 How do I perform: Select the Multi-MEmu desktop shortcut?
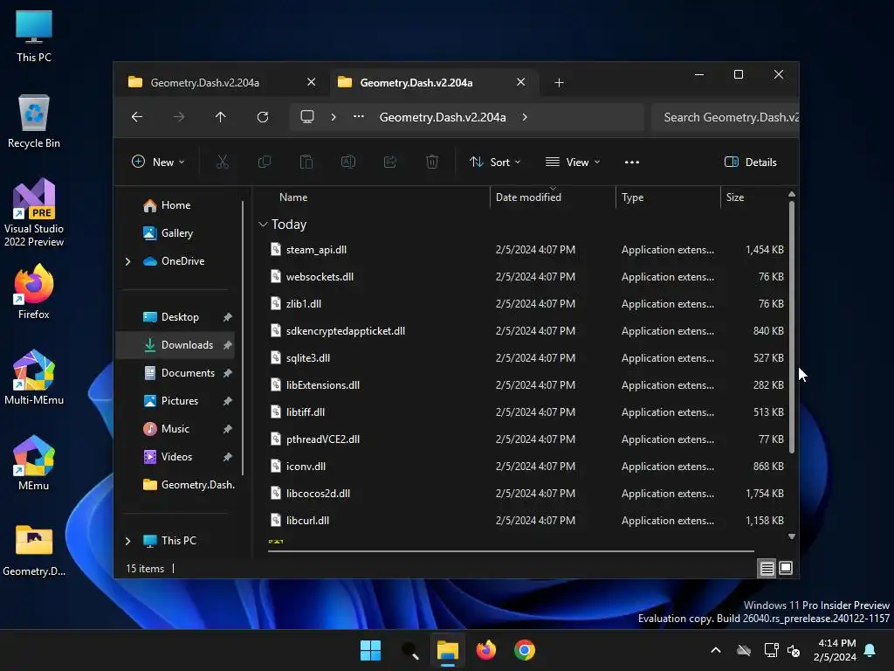34,377
